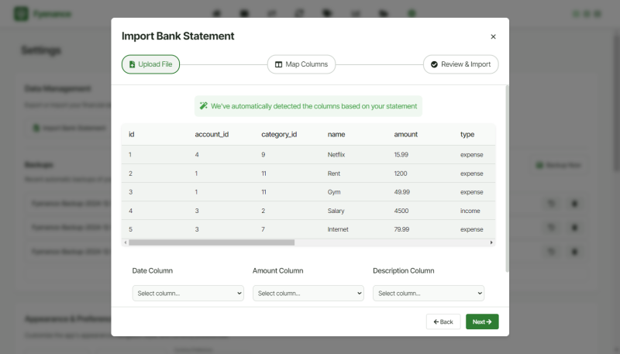Click the magic wand icon in the detection banner
The width and height of the screenshot is (620, 354).
point(204,106)
